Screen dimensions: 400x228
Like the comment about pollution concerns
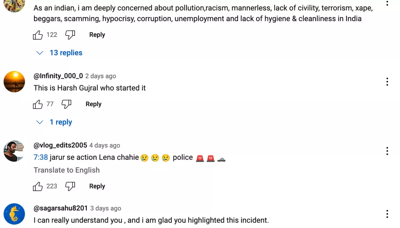[x=38, y=35]
